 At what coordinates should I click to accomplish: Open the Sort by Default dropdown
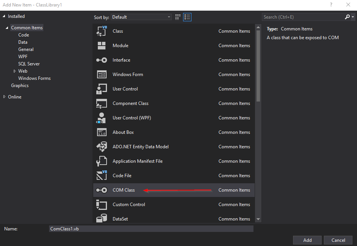[x=141, y=17]
